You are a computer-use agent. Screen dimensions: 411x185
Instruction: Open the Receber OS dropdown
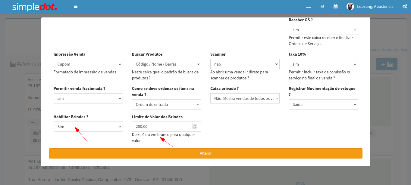coord(323,30)
